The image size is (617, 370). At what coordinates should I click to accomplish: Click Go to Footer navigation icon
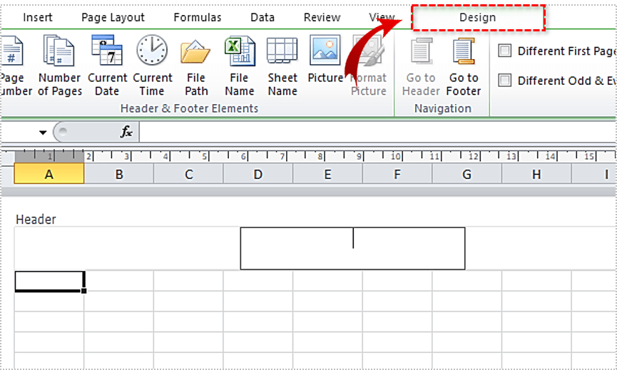point(464,66)
